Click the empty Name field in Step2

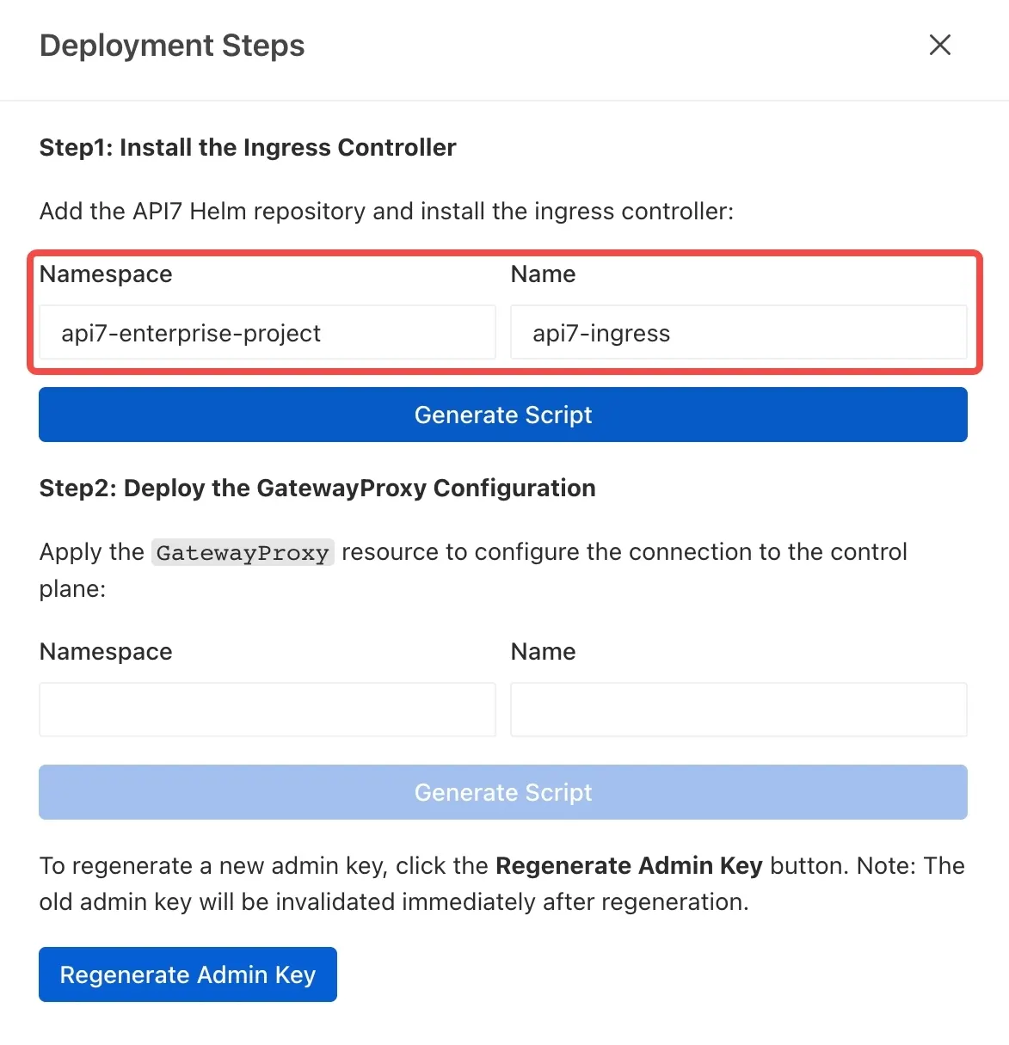(x=738, y=710)
